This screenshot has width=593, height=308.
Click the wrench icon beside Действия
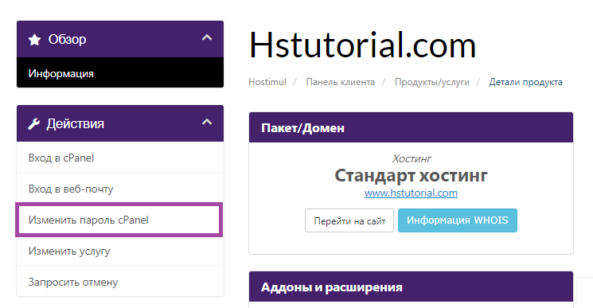pyautogui.click(x=34, y=124)
